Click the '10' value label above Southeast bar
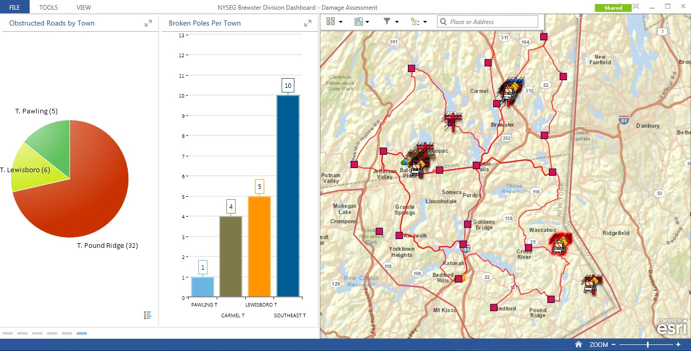Image resolution: width=691 pixels, height=351 pixels. click(288, 85)
